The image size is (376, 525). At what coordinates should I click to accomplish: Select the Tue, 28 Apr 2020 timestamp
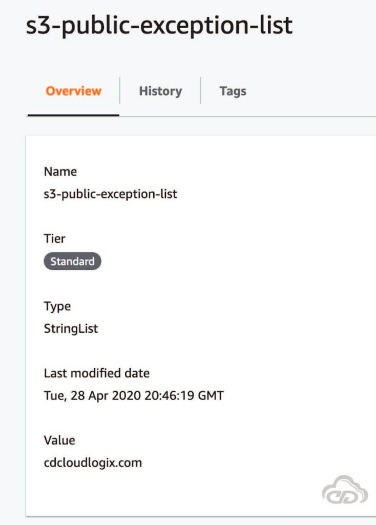click(134, 395)
